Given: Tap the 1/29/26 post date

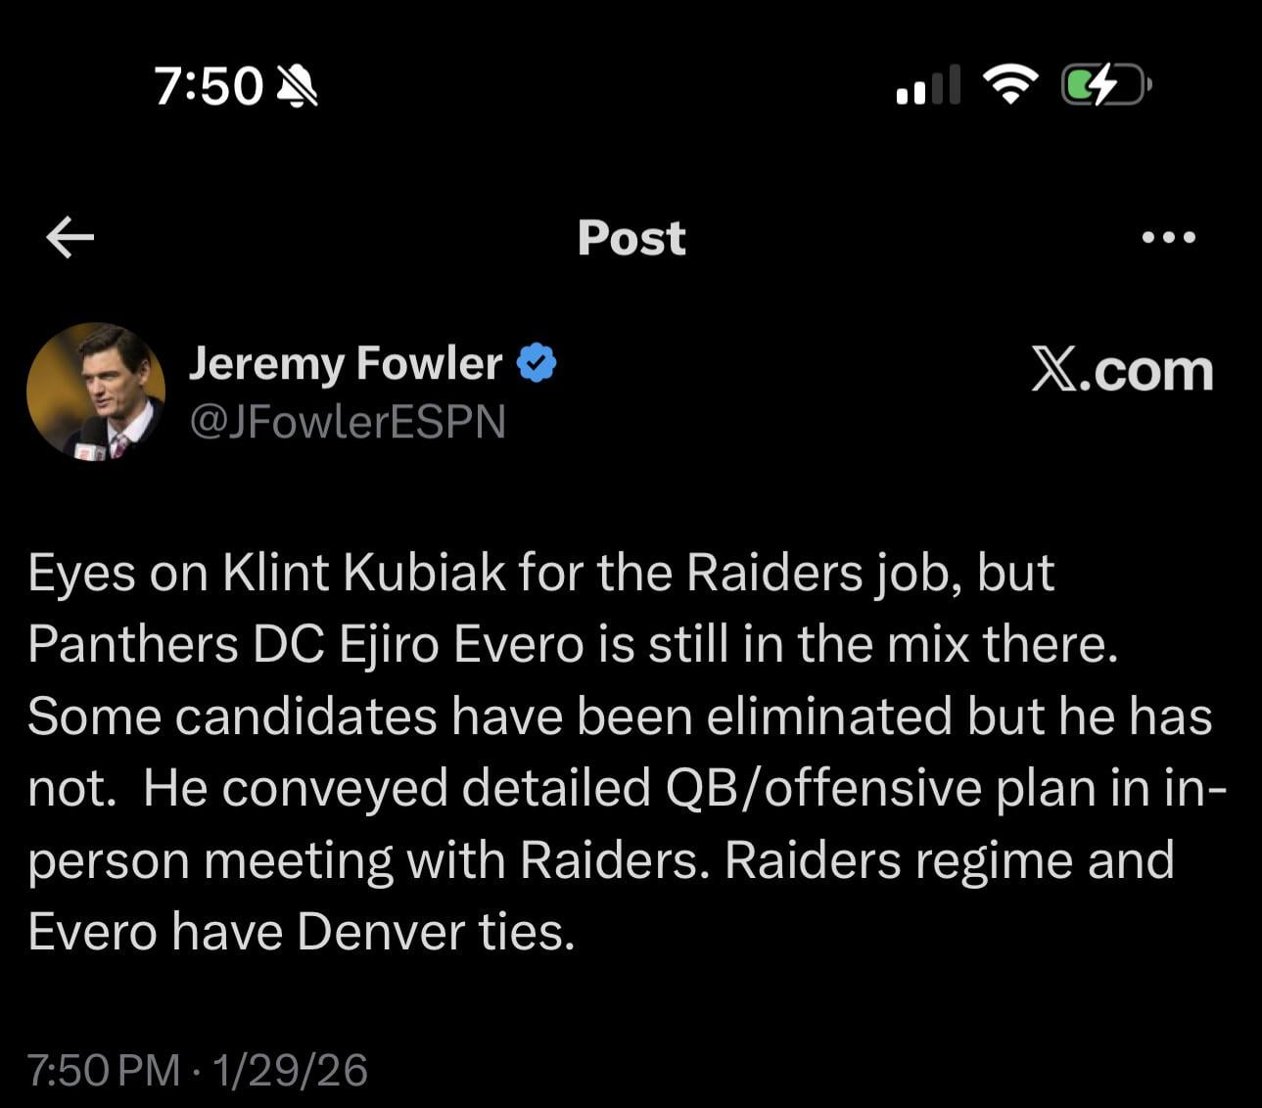Looking at the screenshot, I should tap(290, 1070).
